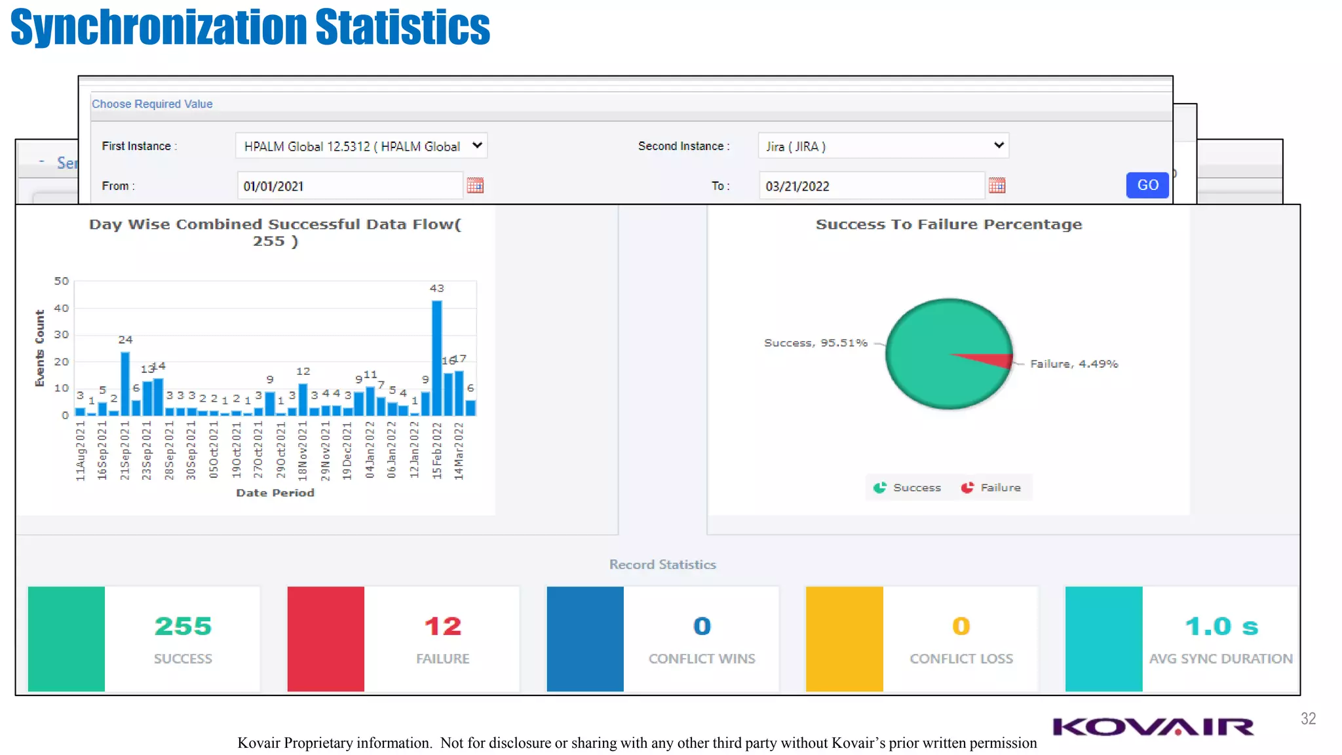Click the Kovair logo
Image resolution: width=1342 pixels, height=755 pixels.
point(1153,727)
